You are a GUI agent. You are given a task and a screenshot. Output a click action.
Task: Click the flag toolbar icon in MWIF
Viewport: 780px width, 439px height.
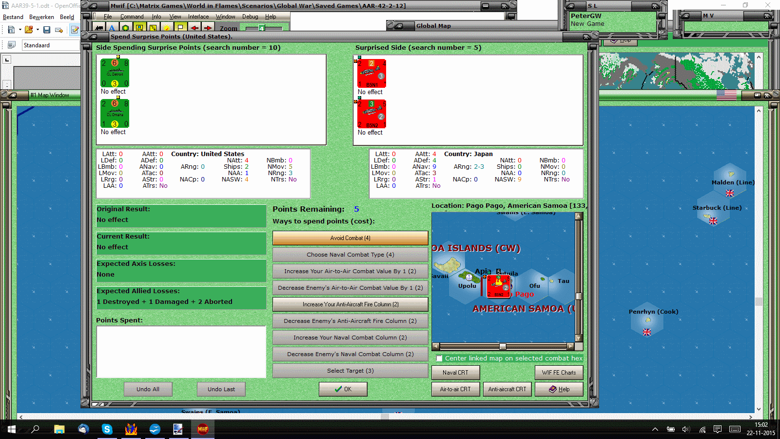pos(180,28)
